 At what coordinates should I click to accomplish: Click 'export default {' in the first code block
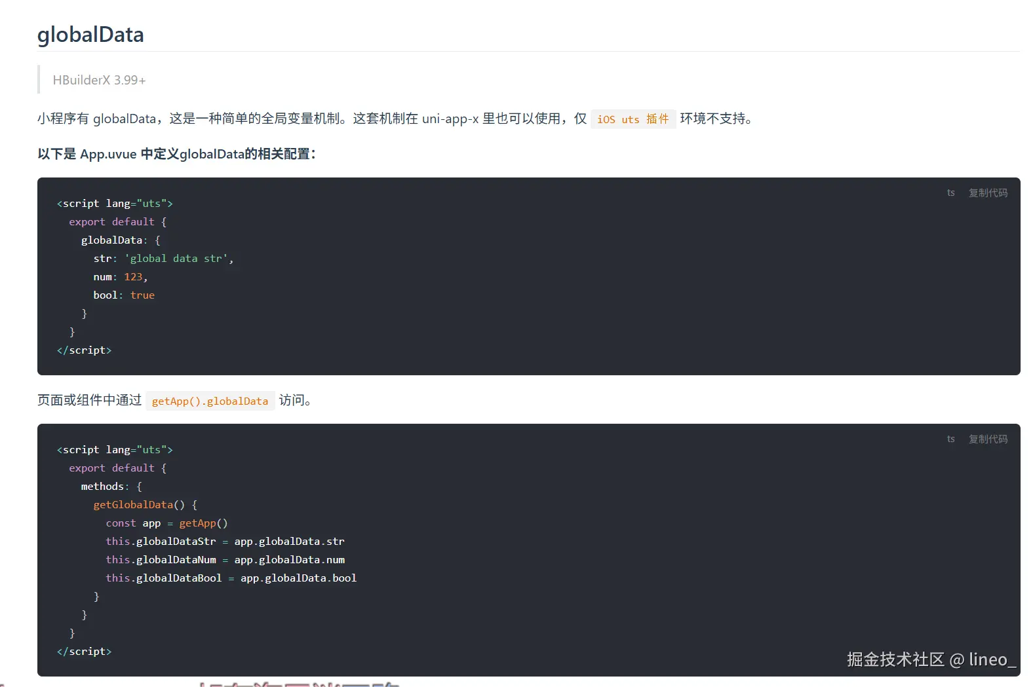[x=118, y=222]
